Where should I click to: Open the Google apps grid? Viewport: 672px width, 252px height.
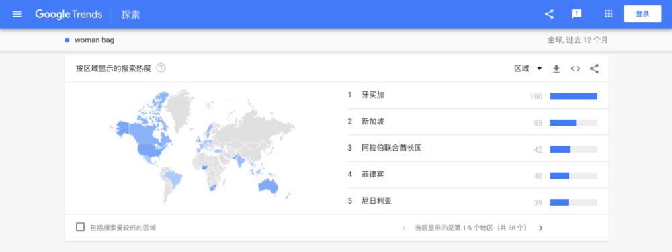tap(608, 13)
